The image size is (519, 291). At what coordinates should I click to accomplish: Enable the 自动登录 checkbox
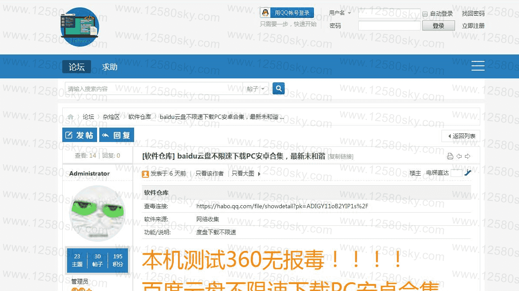point(425,14)
